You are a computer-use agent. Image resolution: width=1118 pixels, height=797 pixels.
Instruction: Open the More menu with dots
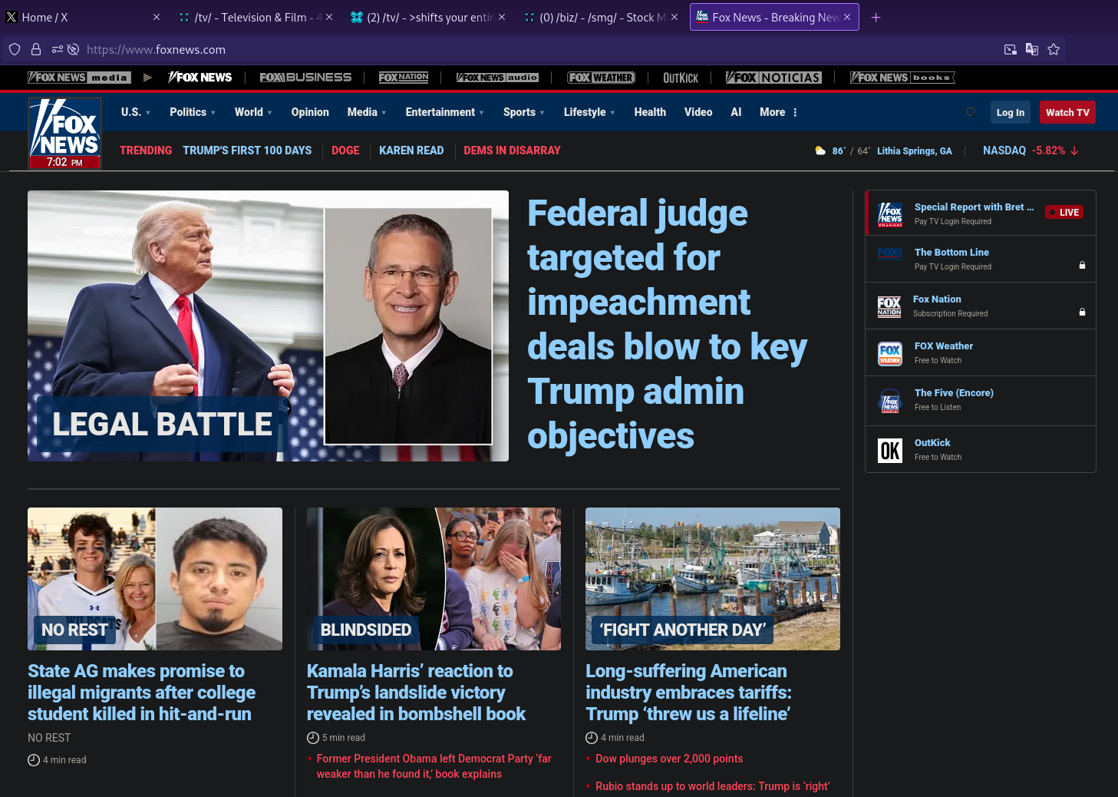pyautogui.click(x=779, y=112)
